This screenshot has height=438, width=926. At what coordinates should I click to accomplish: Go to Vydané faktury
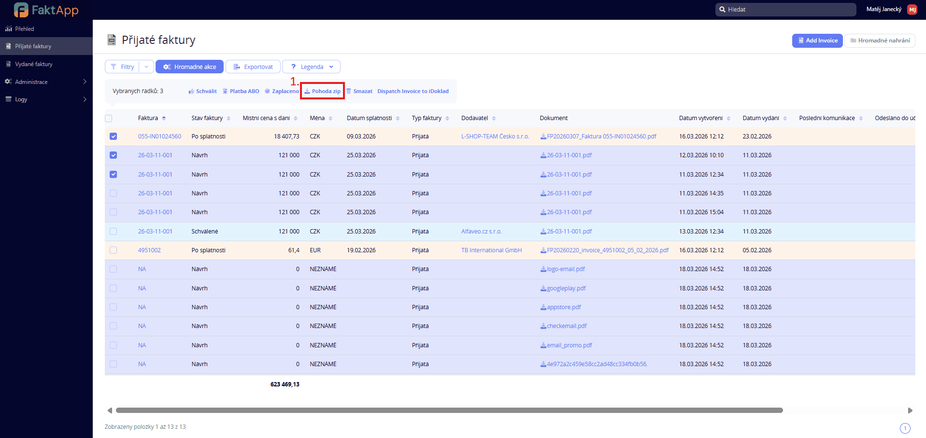click(46, 64)
